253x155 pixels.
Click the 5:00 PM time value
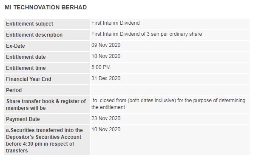click(101, 67)
